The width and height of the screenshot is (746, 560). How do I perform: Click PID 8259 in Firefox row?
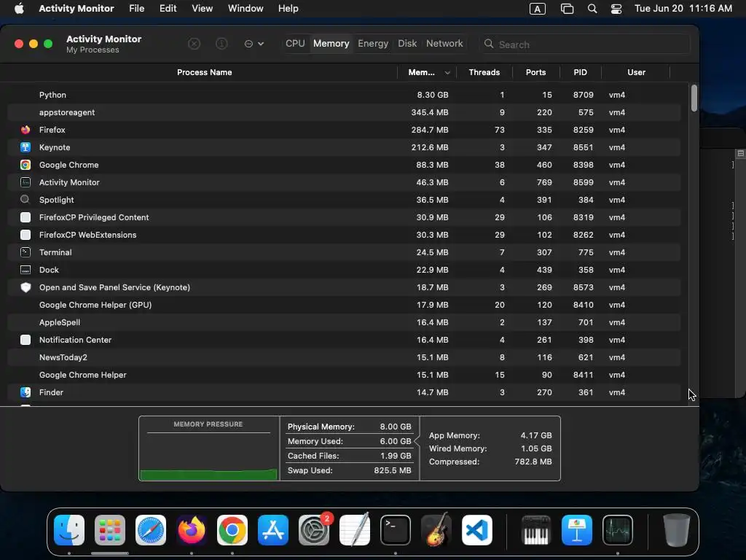583,130
